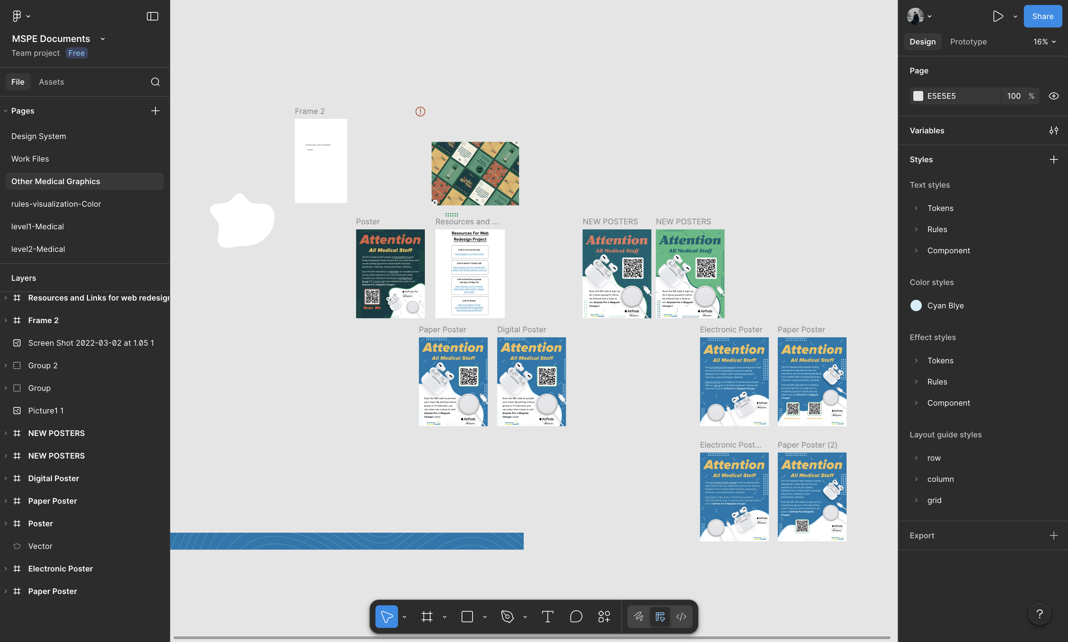1068x642 pixels.
Task: Expand the grid layout guide style
Action: click(916, 500)
